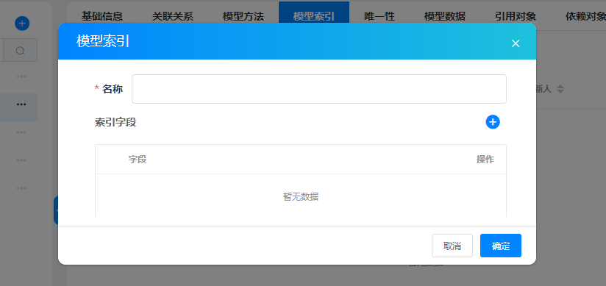The height and width of the screenshot is (286, 606).
Task: Click the blue plus icon in left sidebar
Action: [22, 24]
